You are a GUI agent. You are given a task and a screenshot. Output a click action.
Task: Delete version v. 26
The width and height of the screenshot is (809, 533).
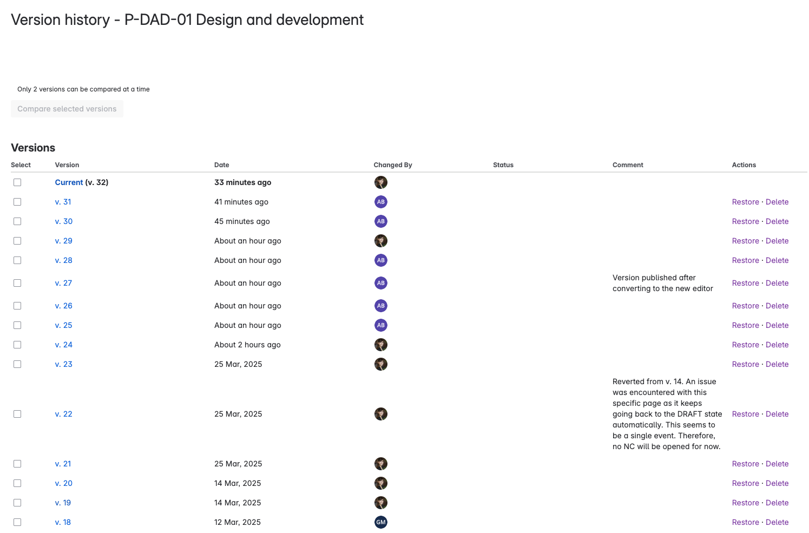coord(777,306)
